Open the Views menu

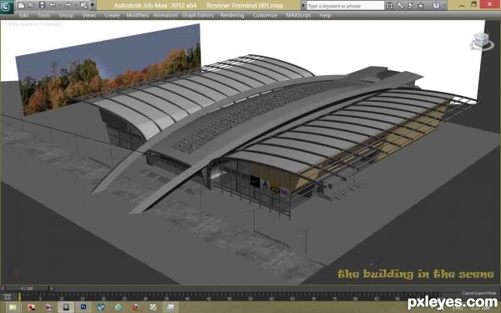coord(89,15)
